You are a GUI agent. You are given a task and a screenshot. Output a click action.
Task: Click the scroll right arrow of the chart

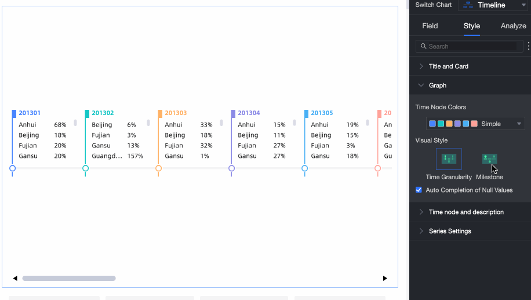click(385, 278)
